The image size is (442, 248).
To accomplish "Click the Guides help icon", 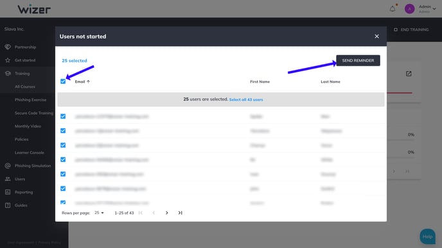I will point(8,205).
